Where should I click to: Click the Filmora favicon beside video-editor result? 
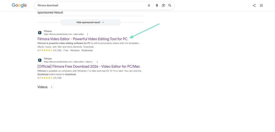tap(40, 33)
